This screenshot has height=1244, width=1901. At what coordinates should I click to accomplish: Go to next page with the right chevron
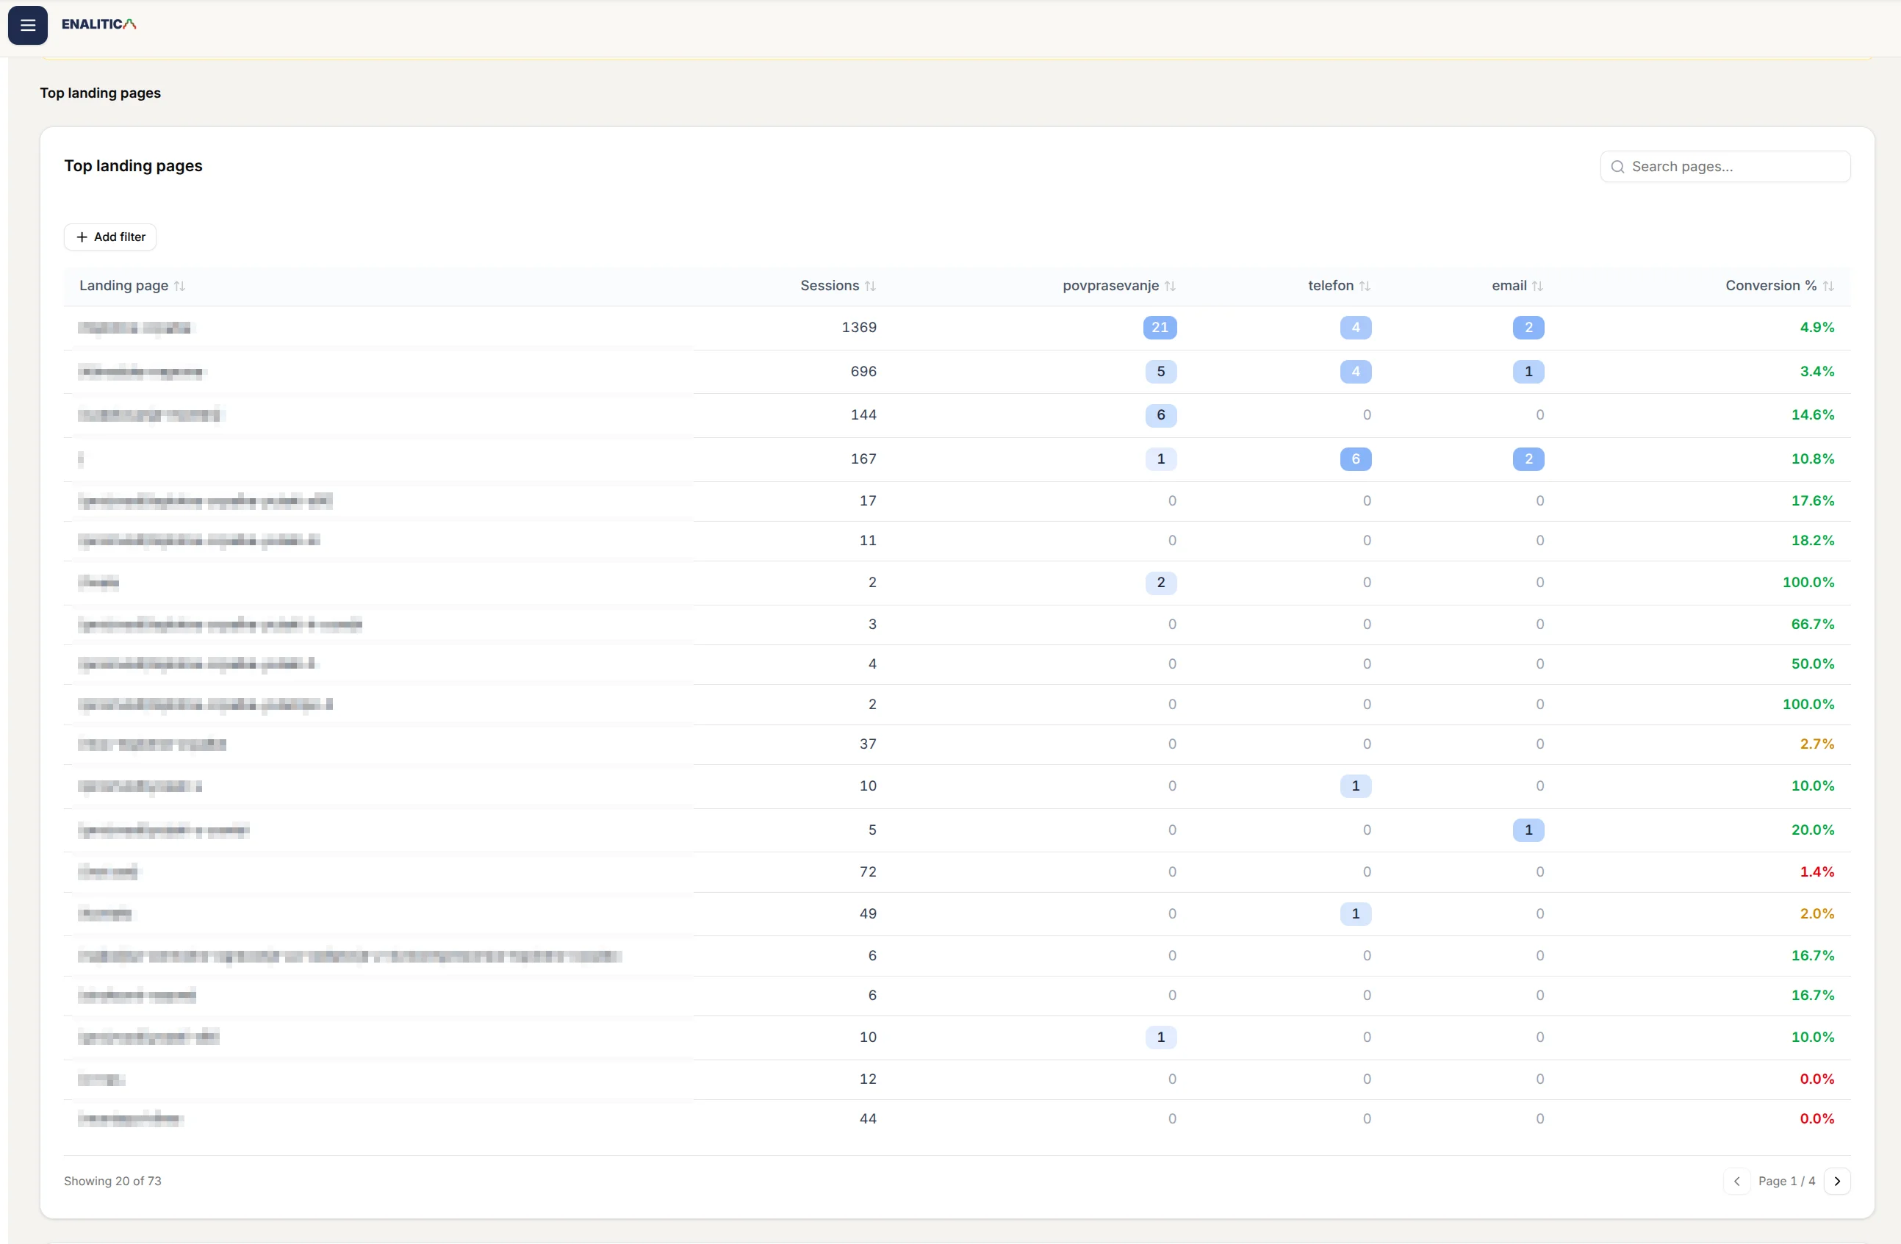tap(1837, 1181)
